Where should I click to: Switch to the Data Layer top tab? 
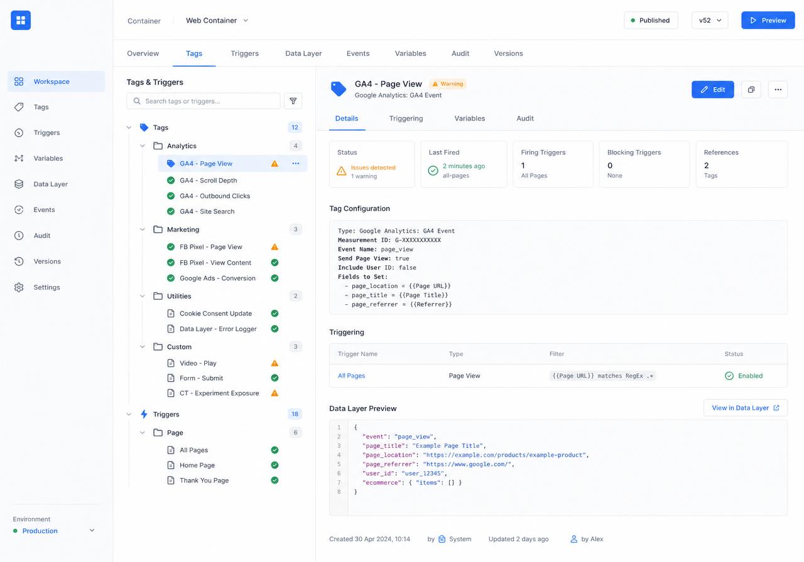(x=303, y=53)
